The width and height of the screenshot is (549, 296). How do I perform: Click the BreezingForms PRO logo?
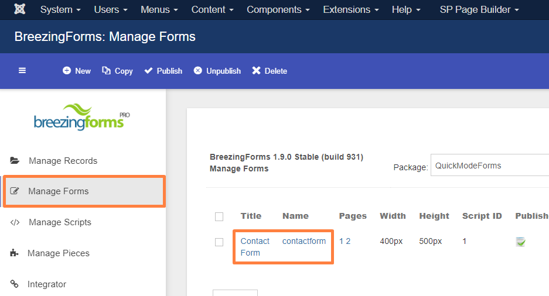coord(82,117)
